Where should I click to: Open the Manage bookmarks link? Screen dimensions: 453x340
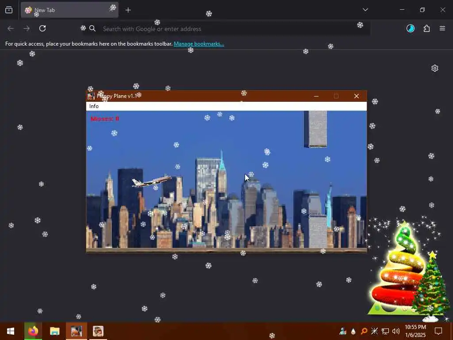pyautogui.click(x=199, y=44)
